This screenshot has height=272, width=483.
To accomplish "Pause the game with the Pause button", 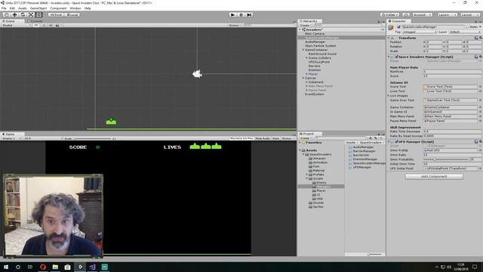I will click(x=241, y=14).
